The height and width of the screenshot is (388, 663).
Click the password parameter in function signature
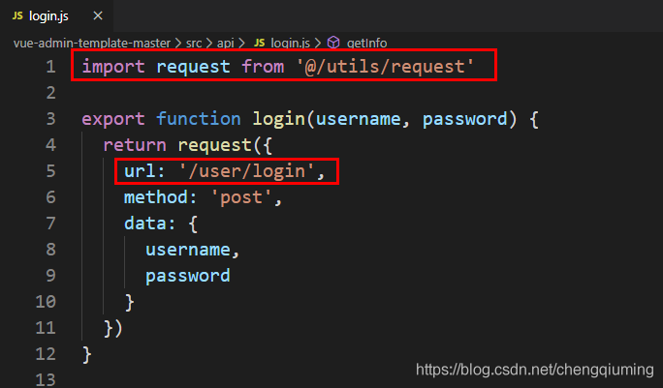pyautogui.click(x=464, y=119)
